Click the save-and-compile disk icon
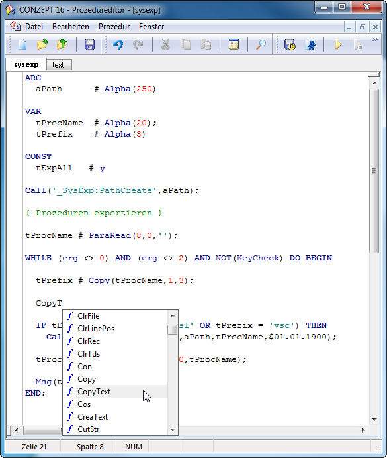 (290, 44)
